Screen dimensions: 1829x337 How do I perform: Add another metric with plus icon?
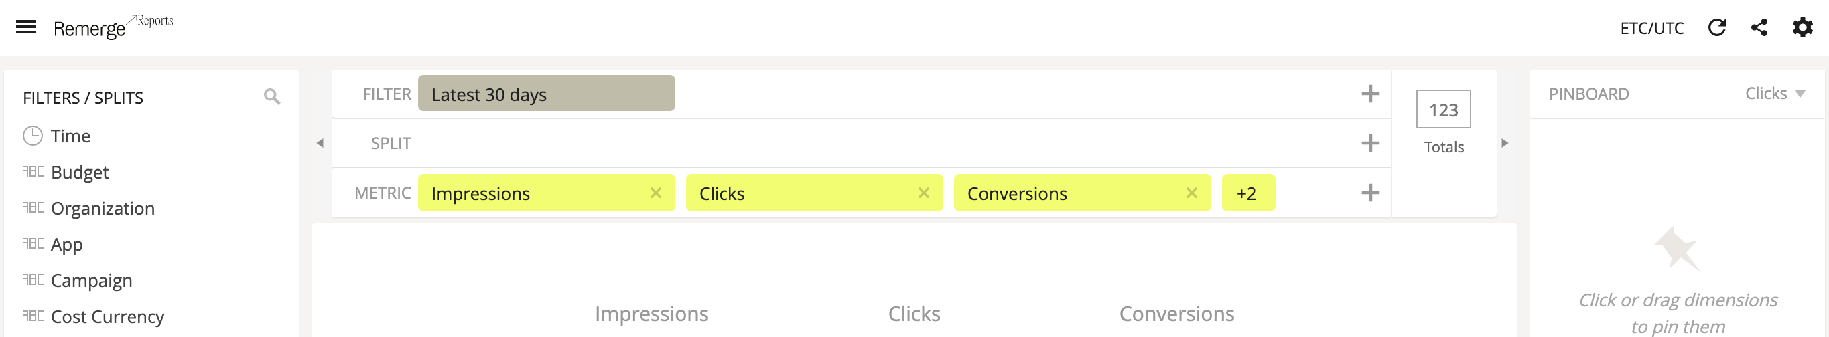(1369, 193)
